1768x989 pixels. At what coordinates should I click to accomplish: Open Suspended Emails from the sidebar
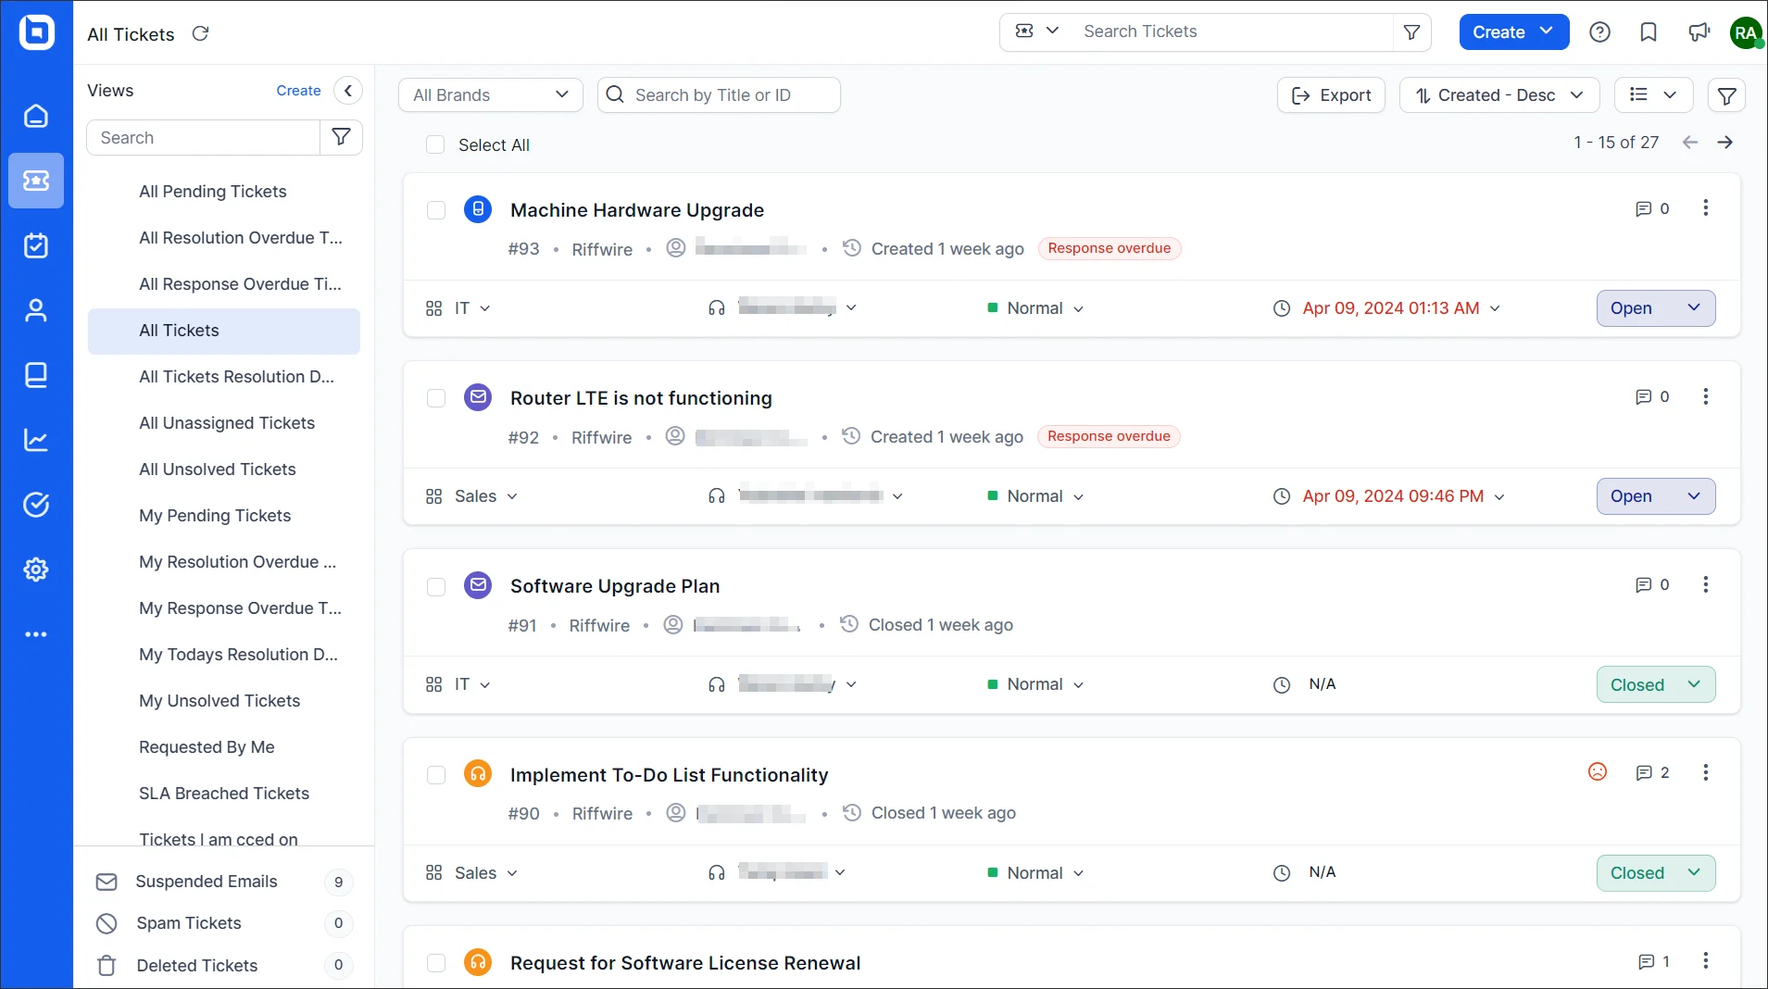point(207,882)
